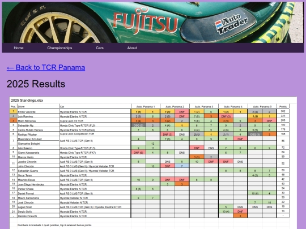Select driver Sergio Solís
The height and width of the screenshot is (229, 306).
24,211
